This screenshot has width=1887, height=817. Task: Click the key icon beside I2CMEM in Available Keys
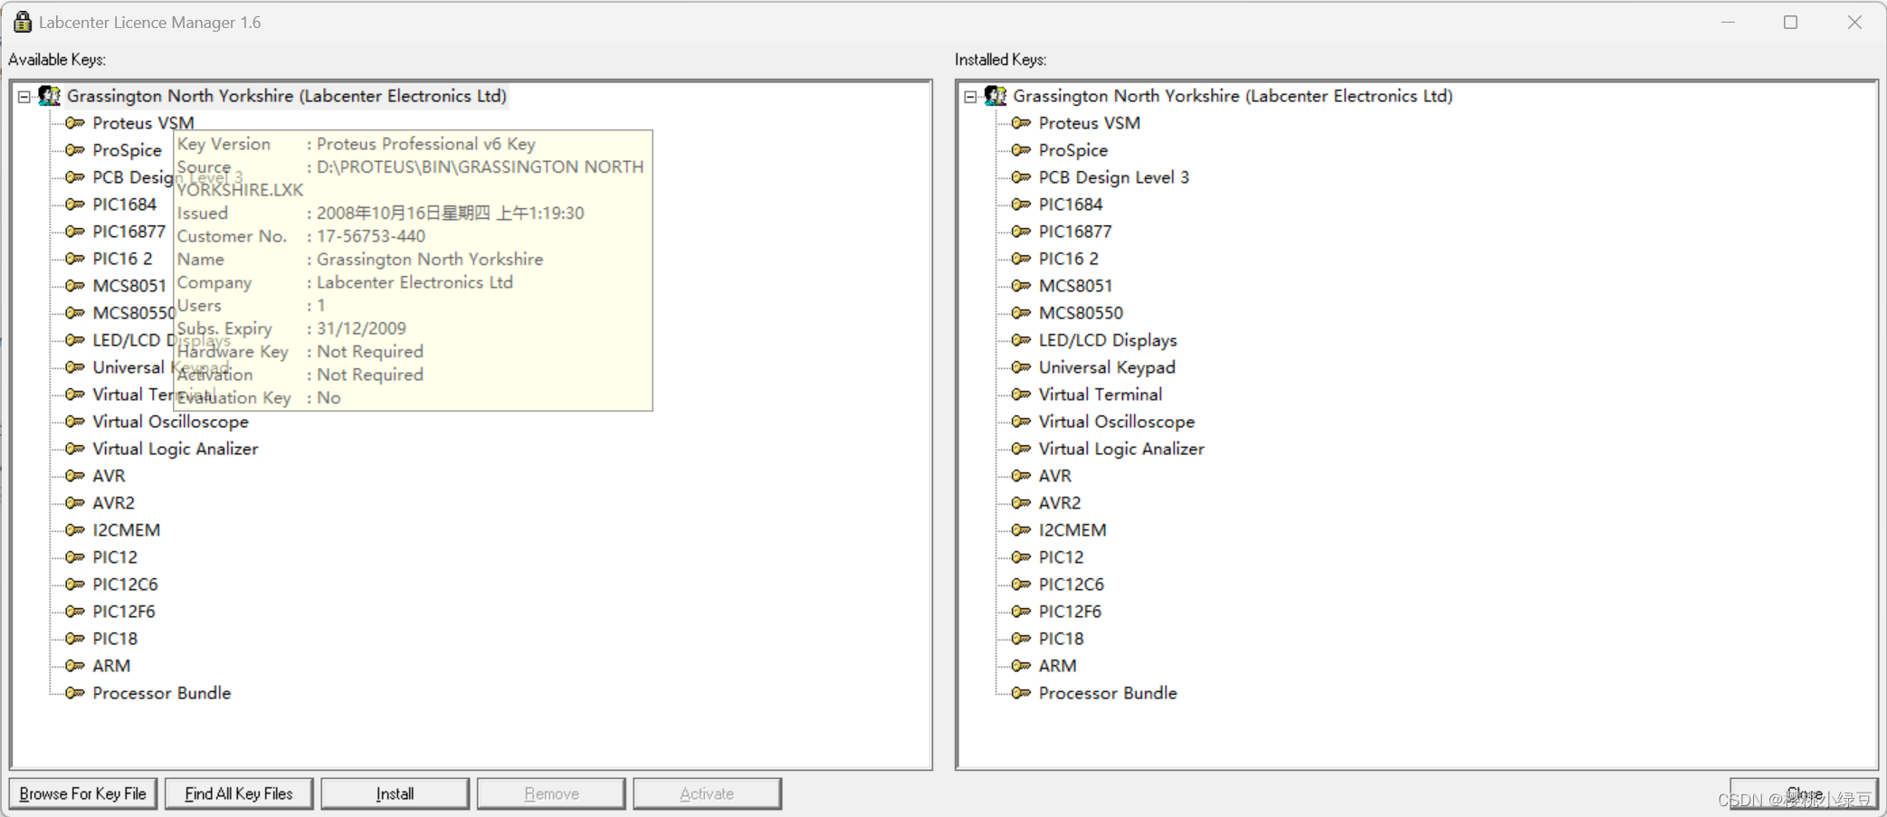(x=75, y=530)
